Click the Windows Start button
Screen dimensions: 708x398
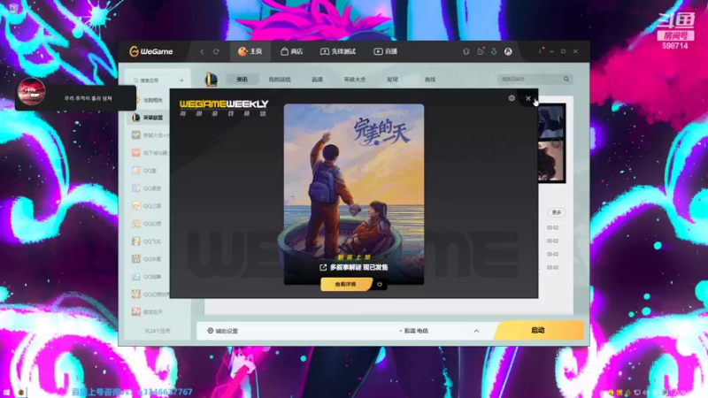[x=6, y=393]
